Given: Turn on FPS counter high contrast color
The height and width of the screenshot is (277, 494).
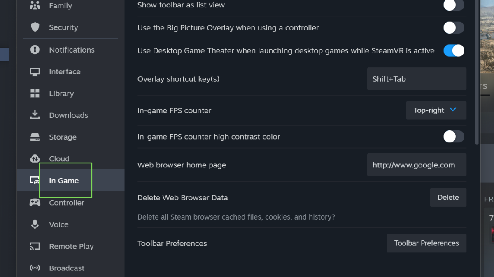Looking at the screenshot, I should (454, 137).
